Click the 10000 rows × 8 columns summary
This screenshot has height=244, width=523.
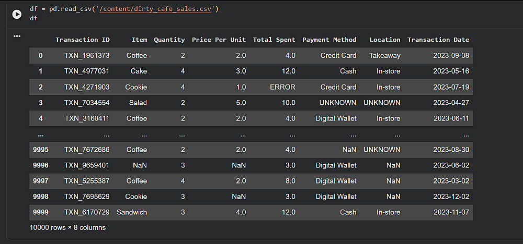tap(68, 227)
